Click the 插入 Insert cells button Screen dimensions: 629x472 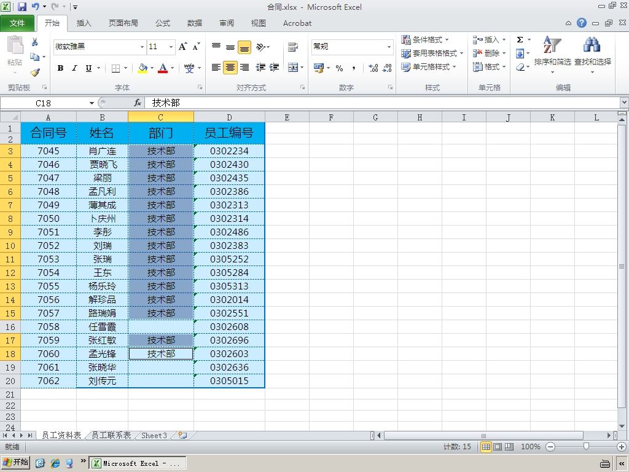[x=489, y=40]
